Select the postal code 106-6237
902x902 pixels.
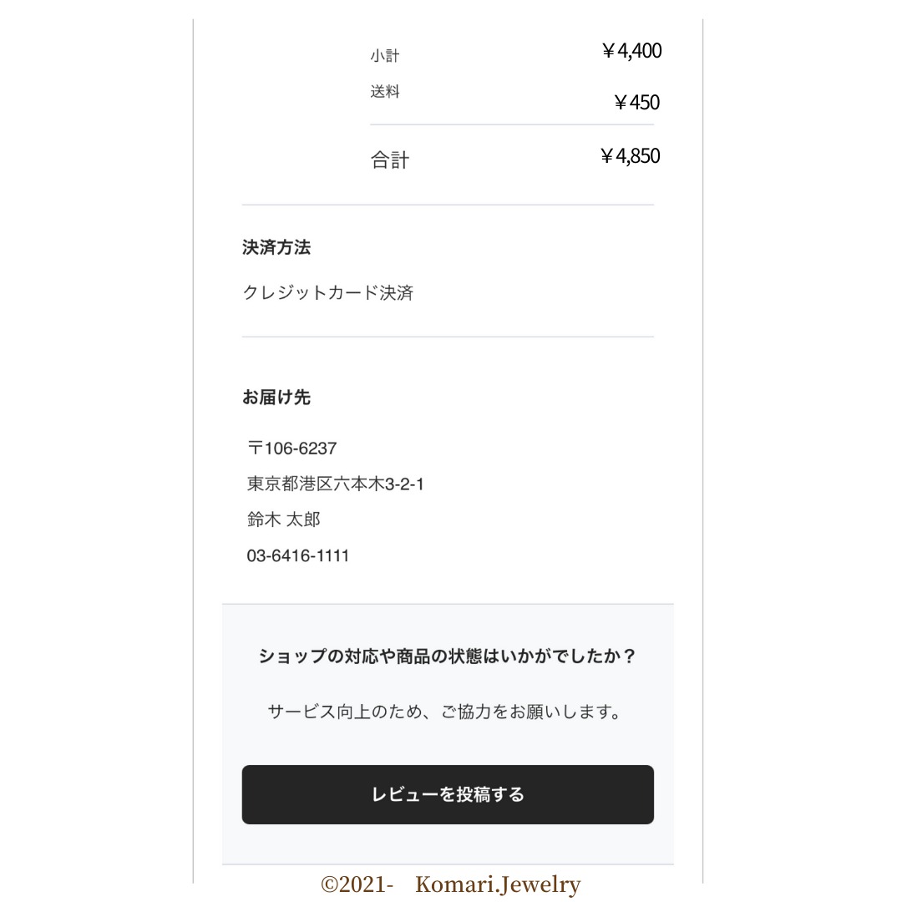[x=301, y=448]
